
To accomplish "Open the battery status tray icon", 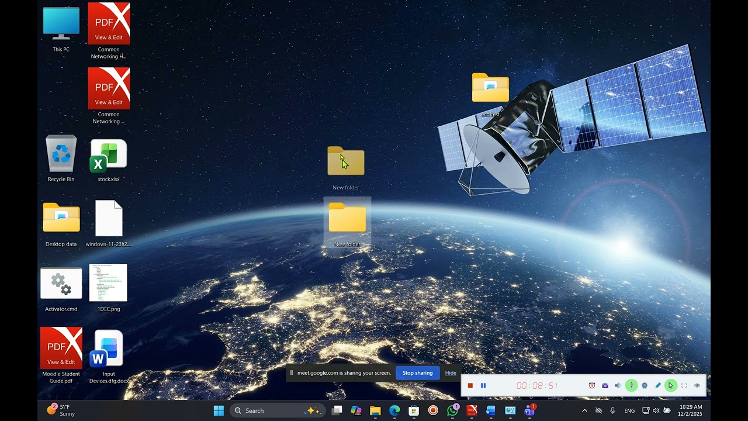I will coord(667,410).
